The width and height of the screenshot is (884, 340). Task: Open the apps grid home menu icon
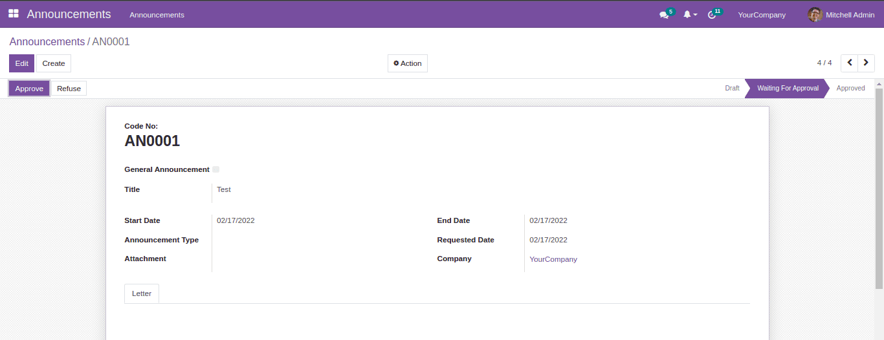point(14,14)
